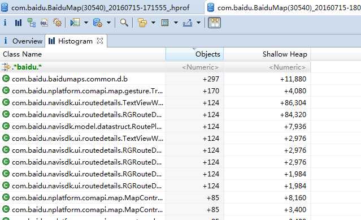Run the expert system report icon
The image size is (361, 220).
75,23
